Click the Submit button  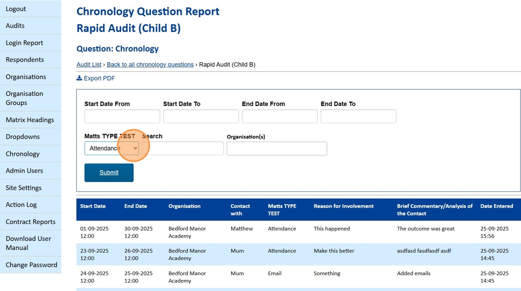click(109, 173)
